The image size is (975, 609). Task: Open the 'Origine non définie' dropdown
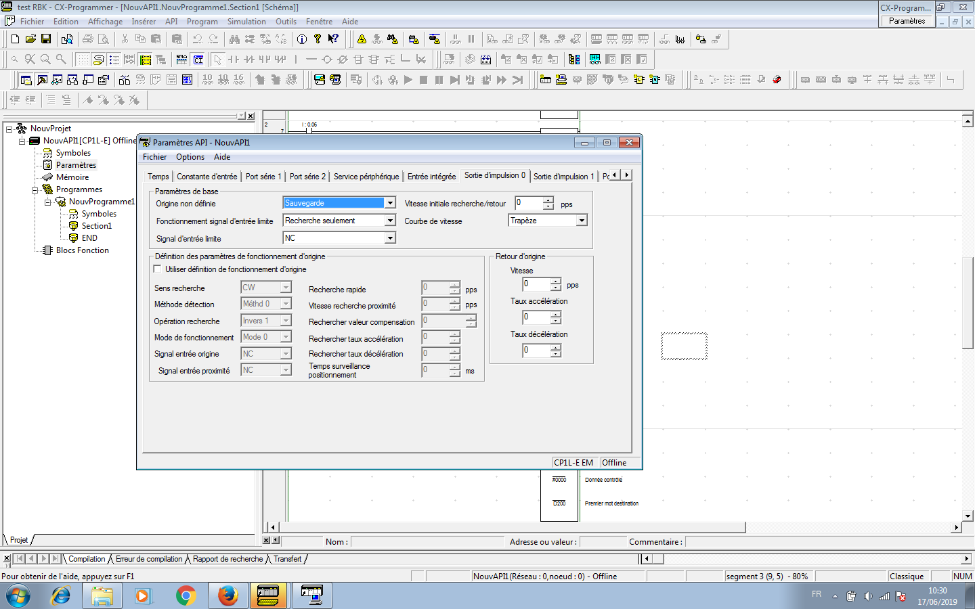click(390, 203)
